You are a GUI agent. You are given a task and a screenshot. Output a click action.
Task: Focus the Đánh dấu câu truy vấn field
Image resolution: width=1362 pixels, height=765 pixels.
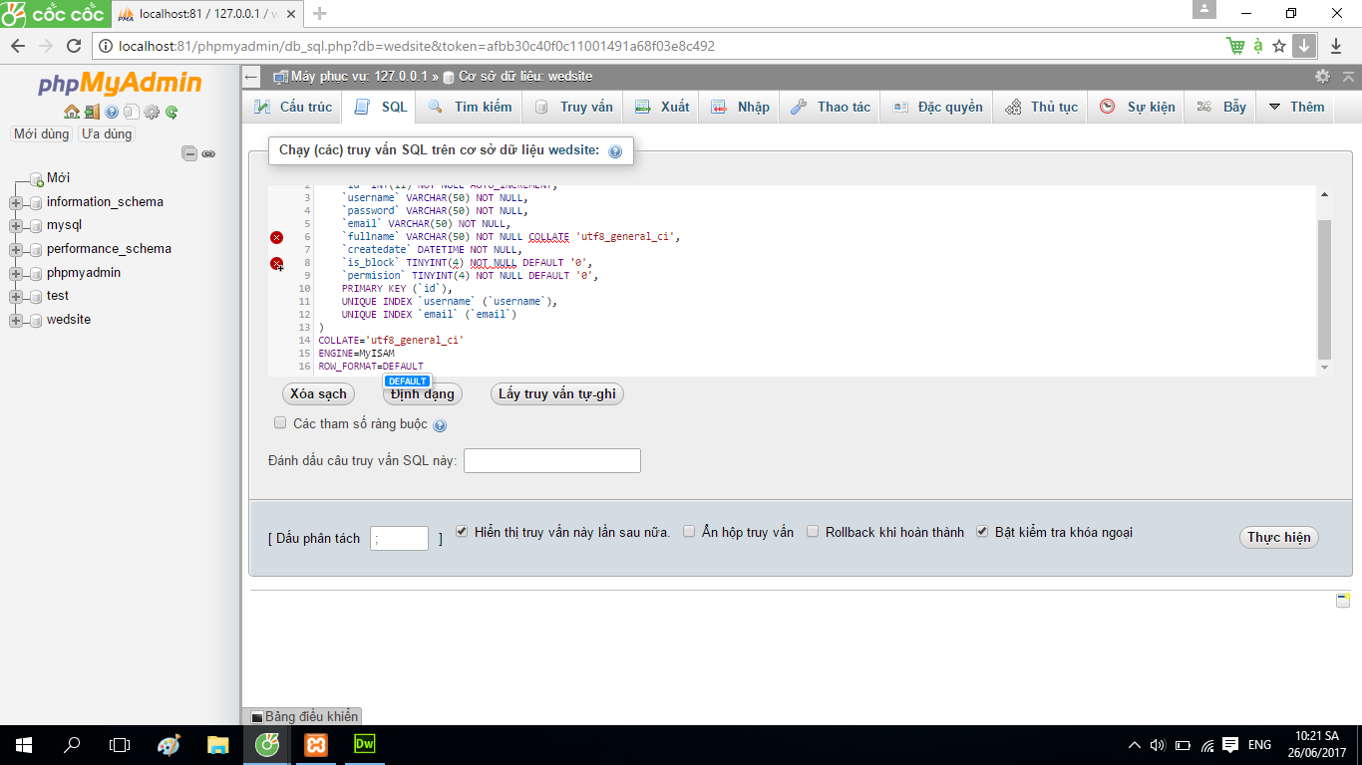coord(552,461)
